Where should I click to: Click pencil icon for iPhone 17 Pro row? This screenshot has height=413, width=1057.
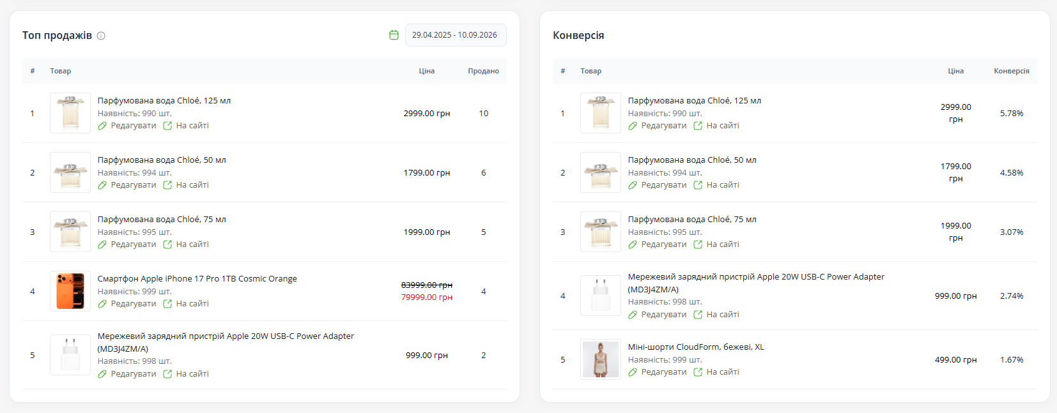click(x=102, y=304)
